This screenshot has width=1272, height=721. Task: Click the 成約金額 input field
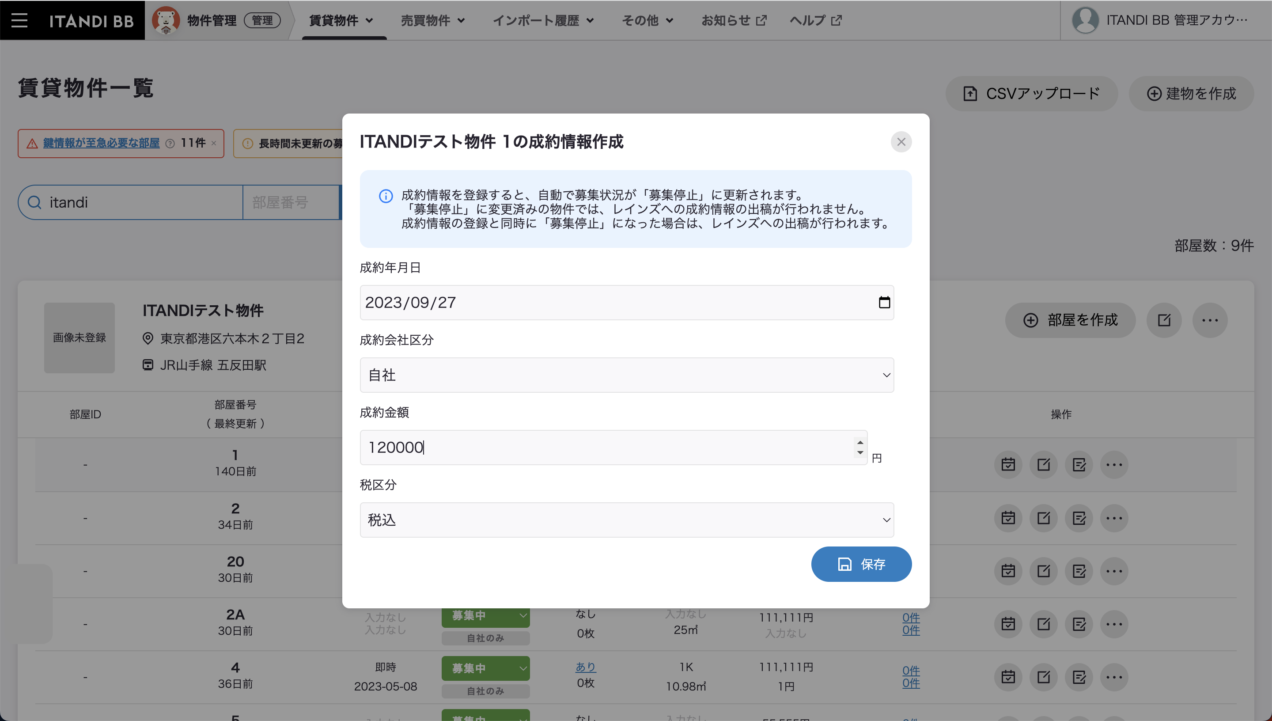click(x=613, y=448)
